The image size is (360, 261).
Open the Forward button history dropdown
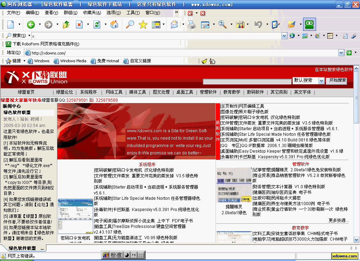[57, 24]
